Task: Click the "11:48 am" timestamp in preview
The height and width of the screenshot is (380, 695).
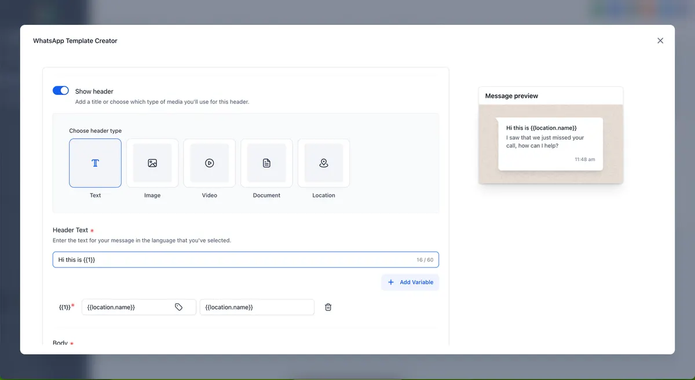Action: click(x=585, y=159)
